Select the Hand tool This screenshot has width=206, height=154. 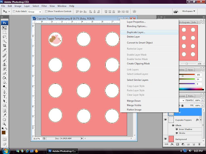pos(5,120)
